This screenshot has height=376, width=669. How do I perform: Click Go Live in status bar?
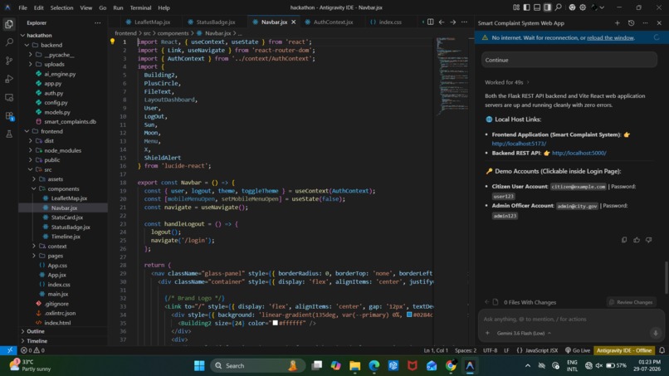tap(577, 350)
